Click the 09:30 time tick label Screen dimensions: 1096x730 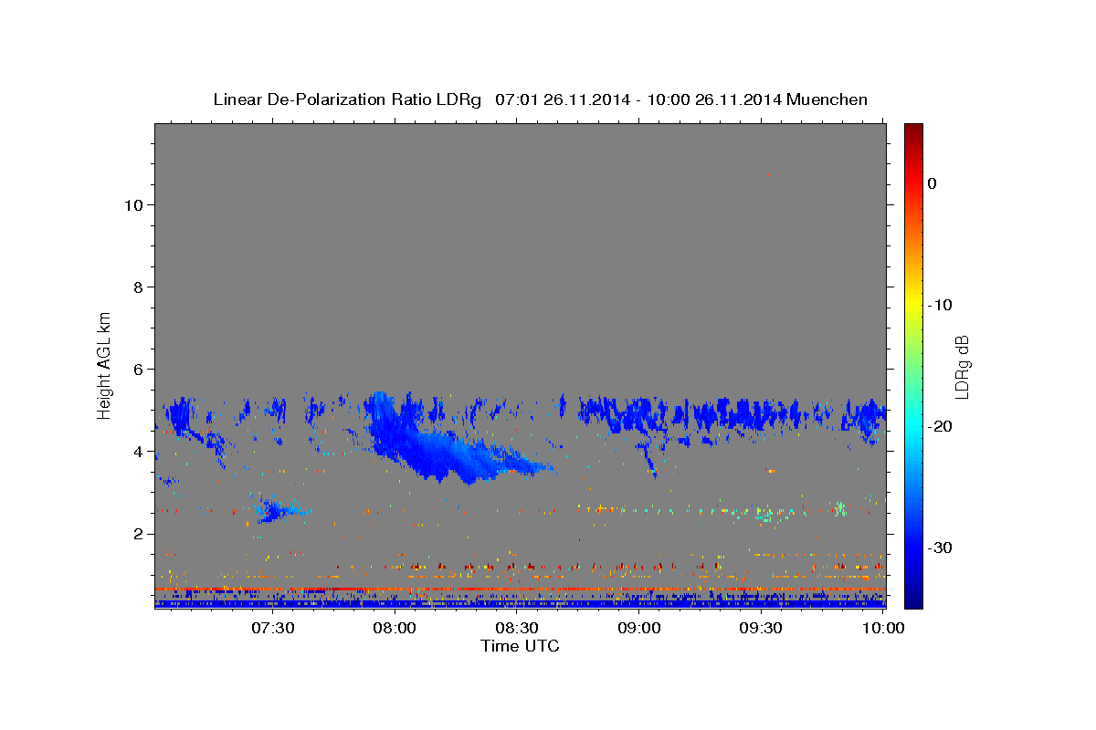tap(761, 628)
